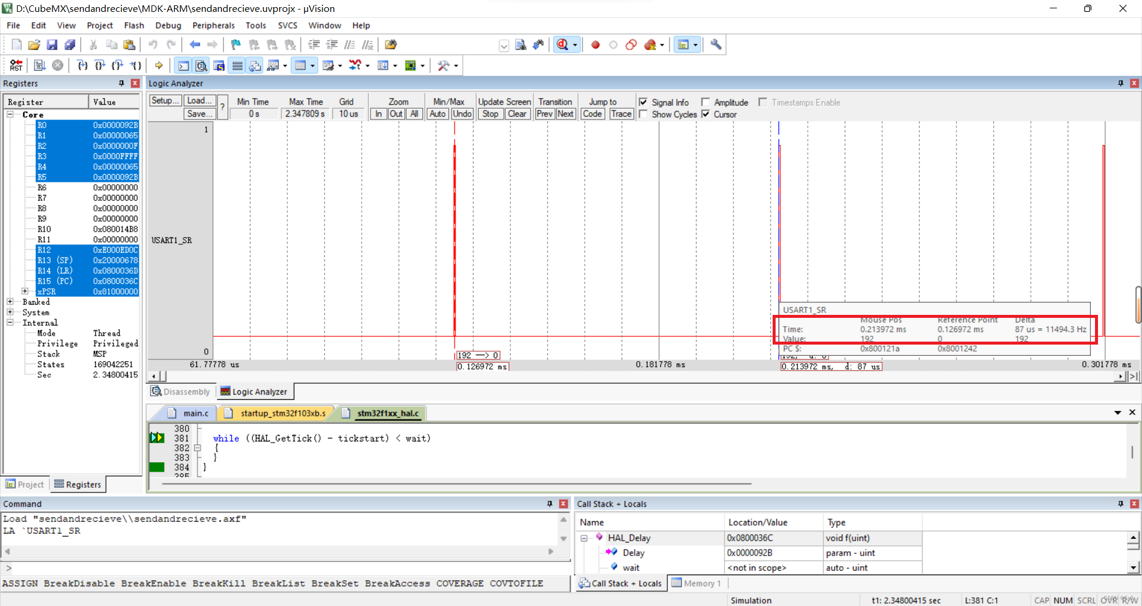The height and width of the screenshot is (606, 1142).
Task: Uncheck the Signal Info checkbox
Action: (x=643, y=102)
